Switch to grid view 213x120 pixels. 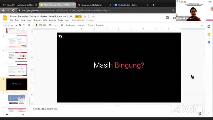click(x=23, y=115)
